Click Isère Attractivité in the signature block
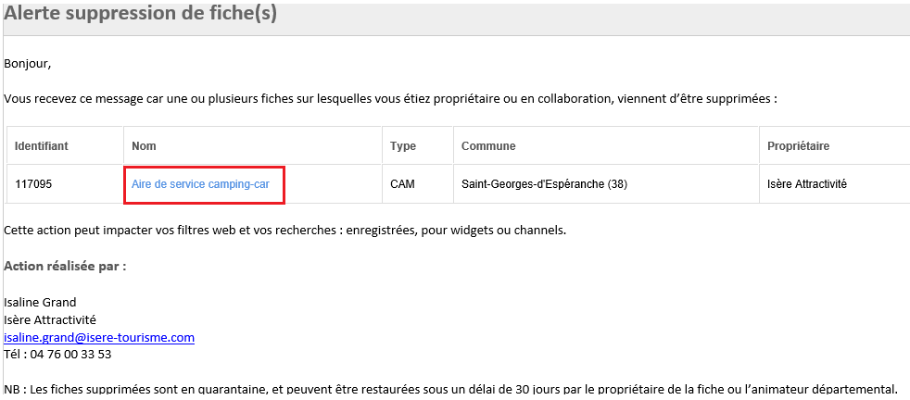The height and width of the screenshot is (400, 910). point(50,320)
